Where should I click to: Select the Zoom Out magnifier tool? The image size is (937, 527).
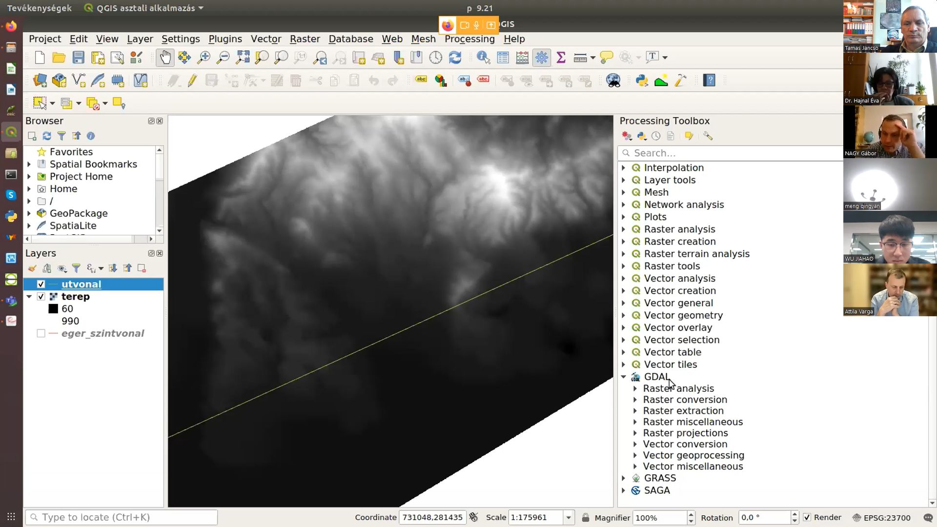click(x=223, y=58)
